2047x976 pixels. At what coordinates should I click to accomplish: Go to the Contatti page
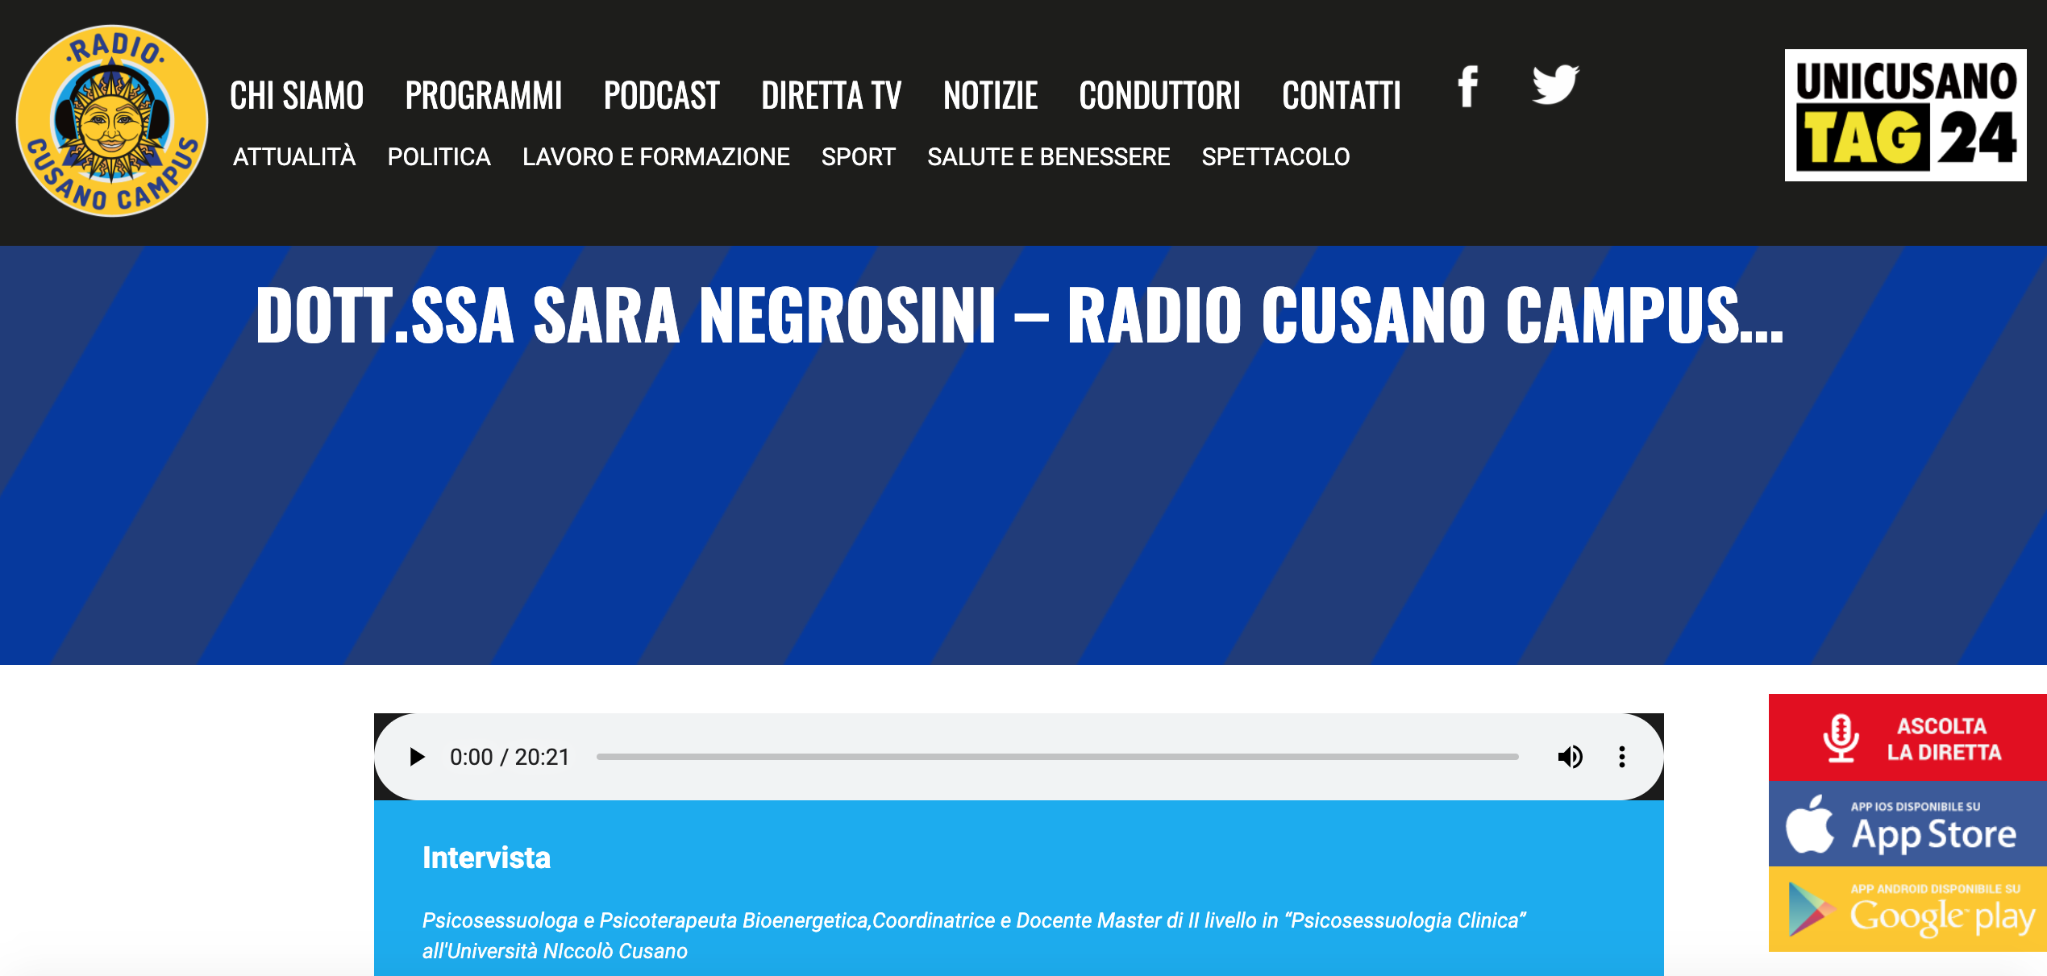coord(1342,96)
